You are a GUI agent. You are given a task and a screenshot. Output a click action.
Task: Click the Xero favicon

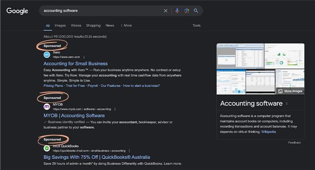tap(47, 54)
